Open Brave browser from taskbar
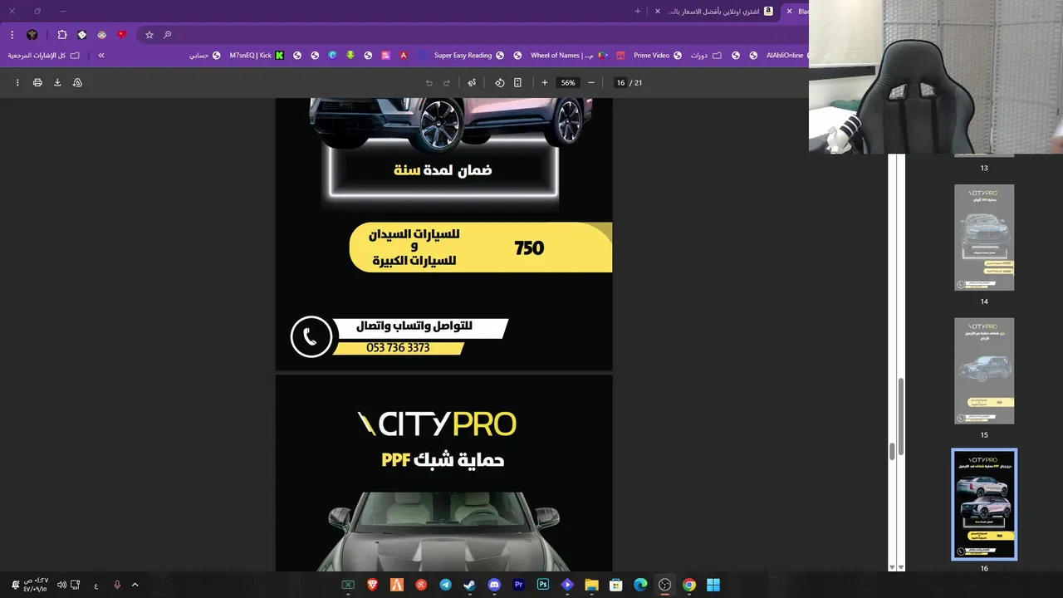Screen dimensions: 1063x598 coord(373,585)
